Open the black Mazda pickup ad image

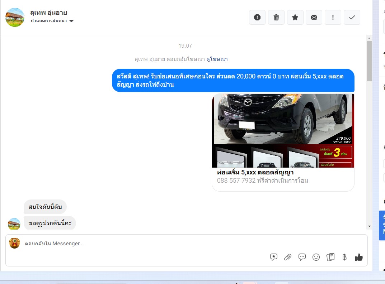pos(283,130)
